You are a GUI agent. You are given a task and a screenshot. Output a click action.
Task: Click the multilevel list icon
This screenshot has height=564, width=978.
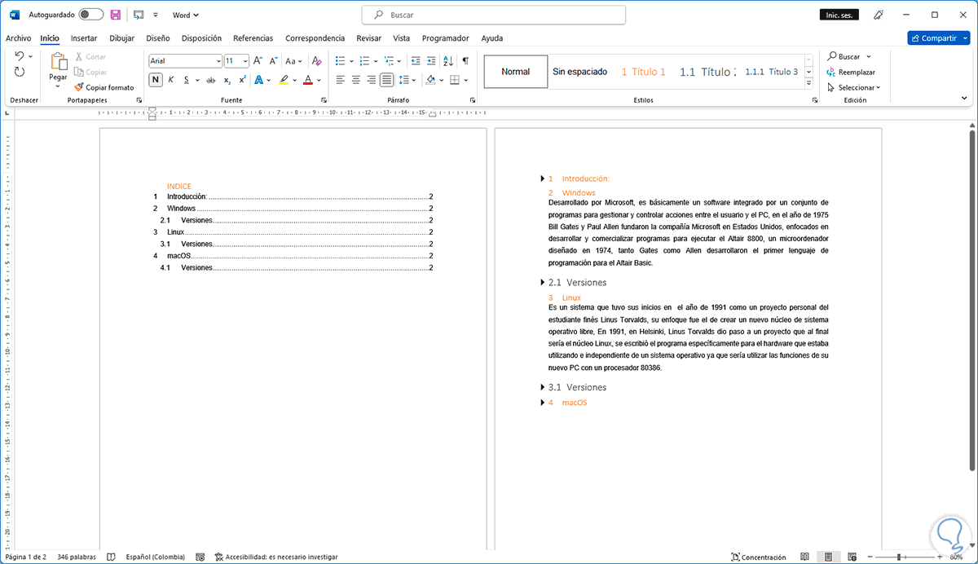point(389,61)
